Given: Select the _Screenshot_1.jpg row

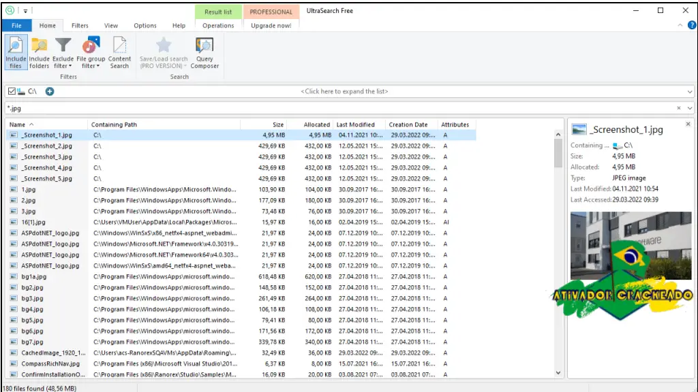Looking at the screenshot, I should (x=241, y=135).
